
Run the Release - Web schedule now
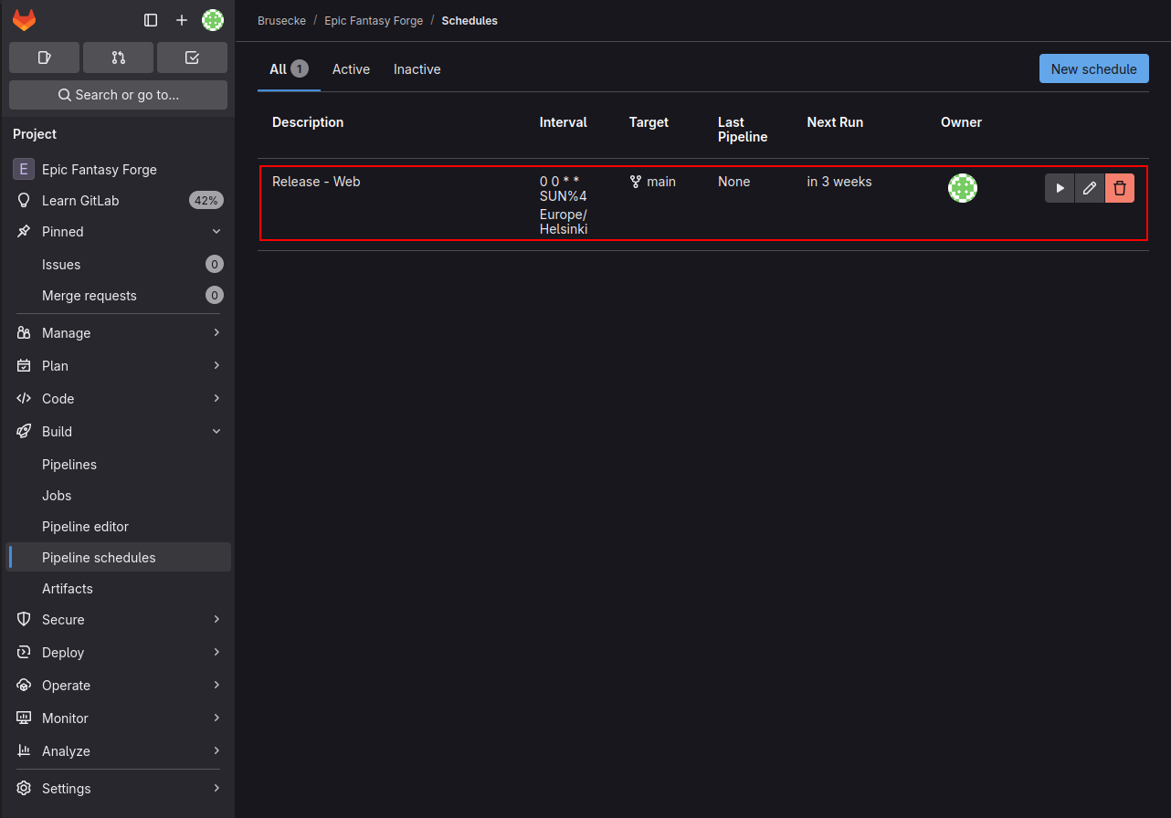(1060, 188)
